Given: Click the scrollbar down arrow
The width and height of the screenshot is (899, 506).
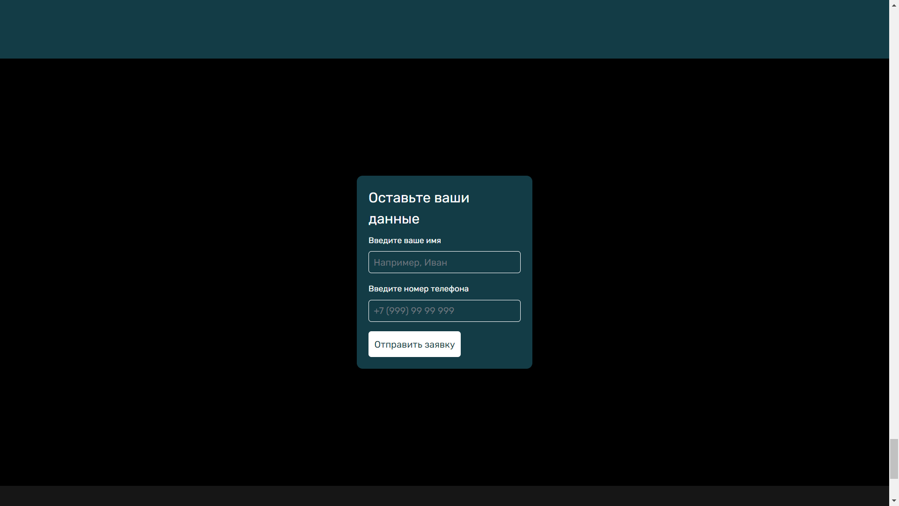Looking at the screenshot, I should tap(894, 501).
